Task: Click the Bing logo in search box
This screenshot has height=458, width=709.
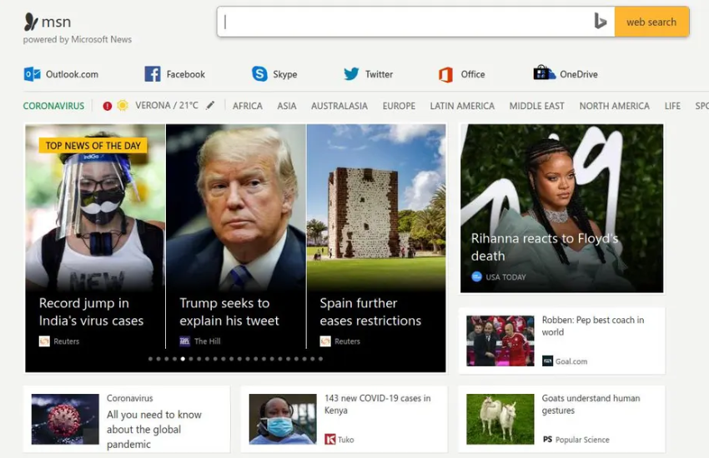Action: click(600, 21)
